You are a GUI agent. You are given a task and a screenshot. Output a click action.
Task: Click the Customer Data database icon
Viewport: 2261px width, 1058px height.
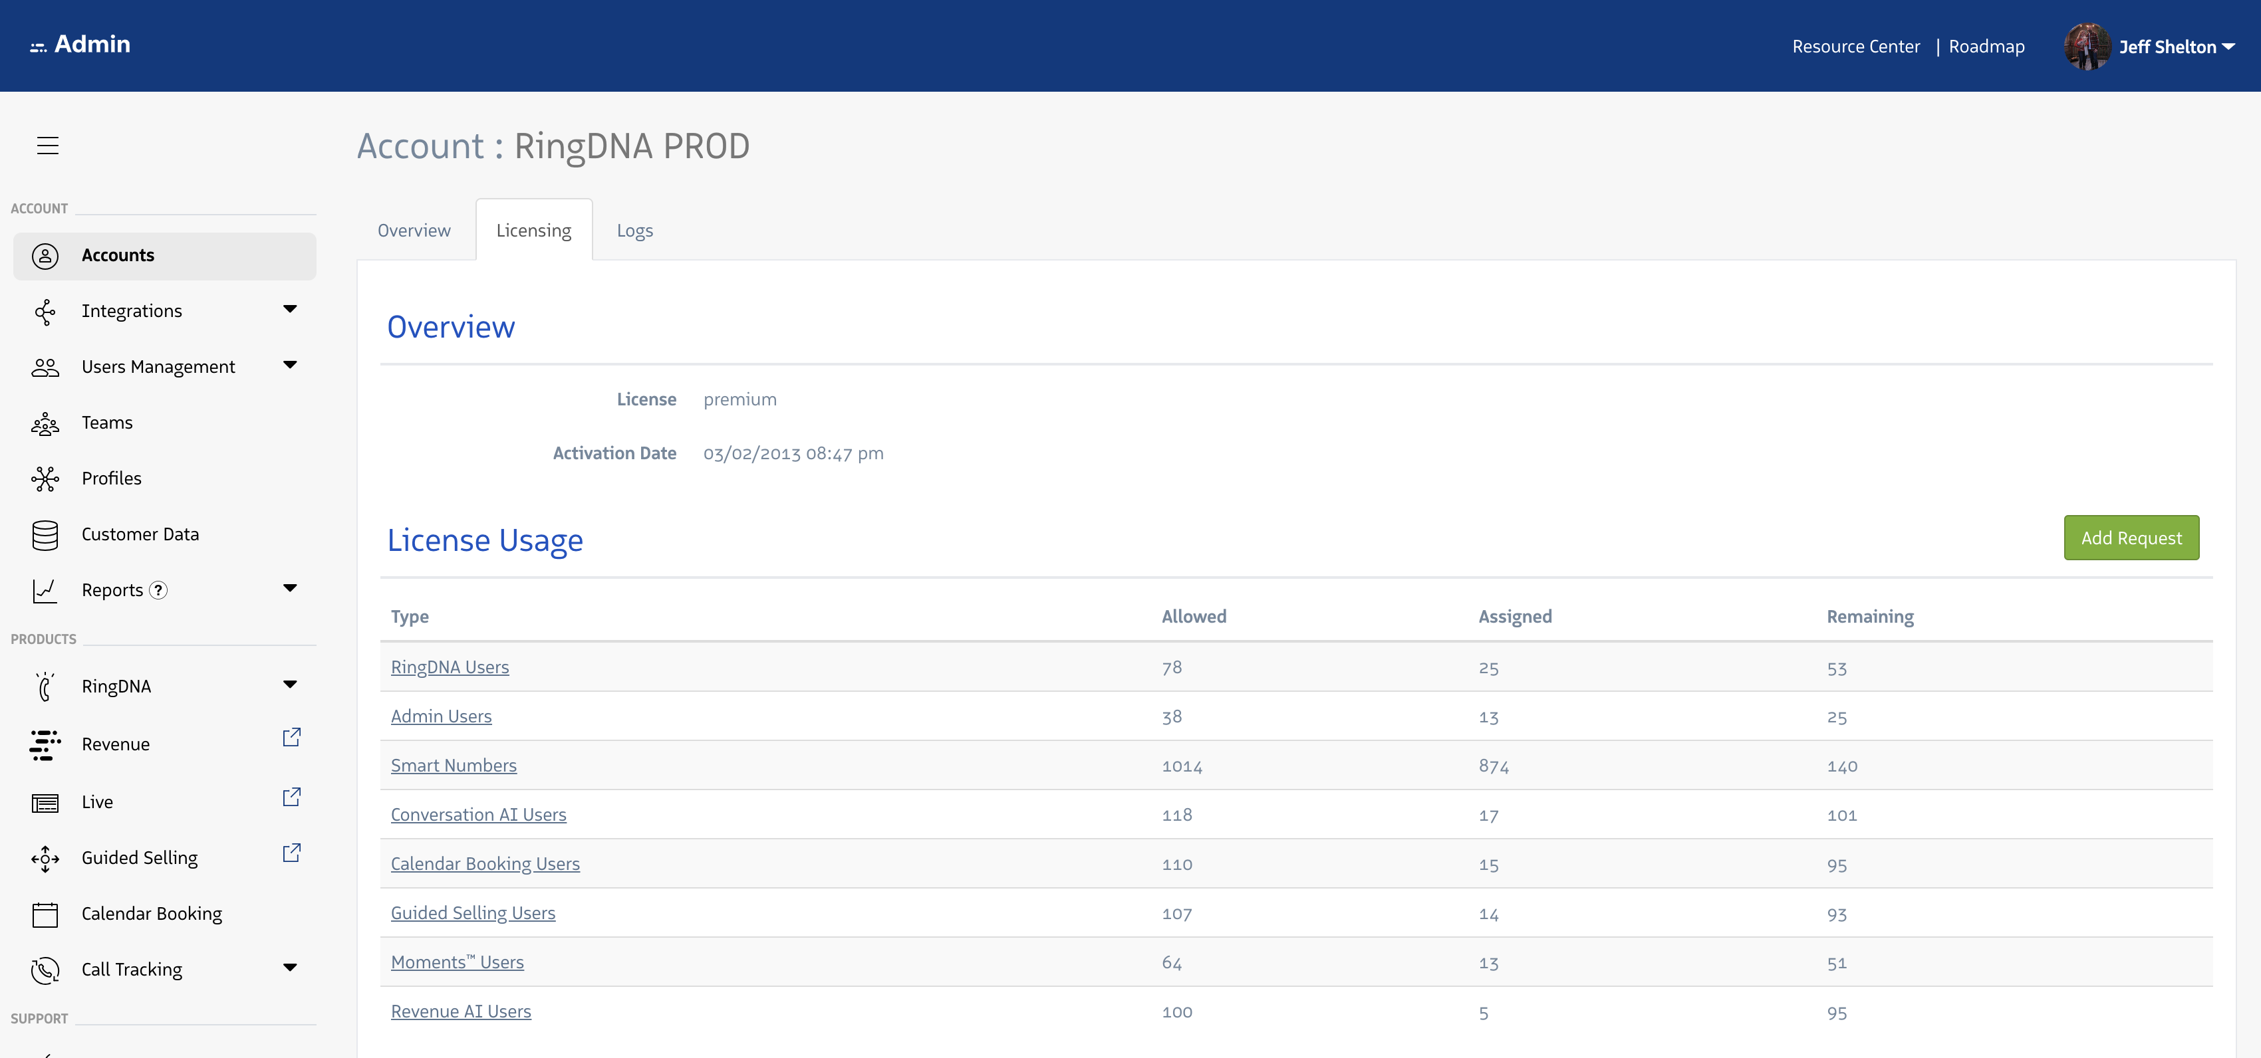(45, 535)
